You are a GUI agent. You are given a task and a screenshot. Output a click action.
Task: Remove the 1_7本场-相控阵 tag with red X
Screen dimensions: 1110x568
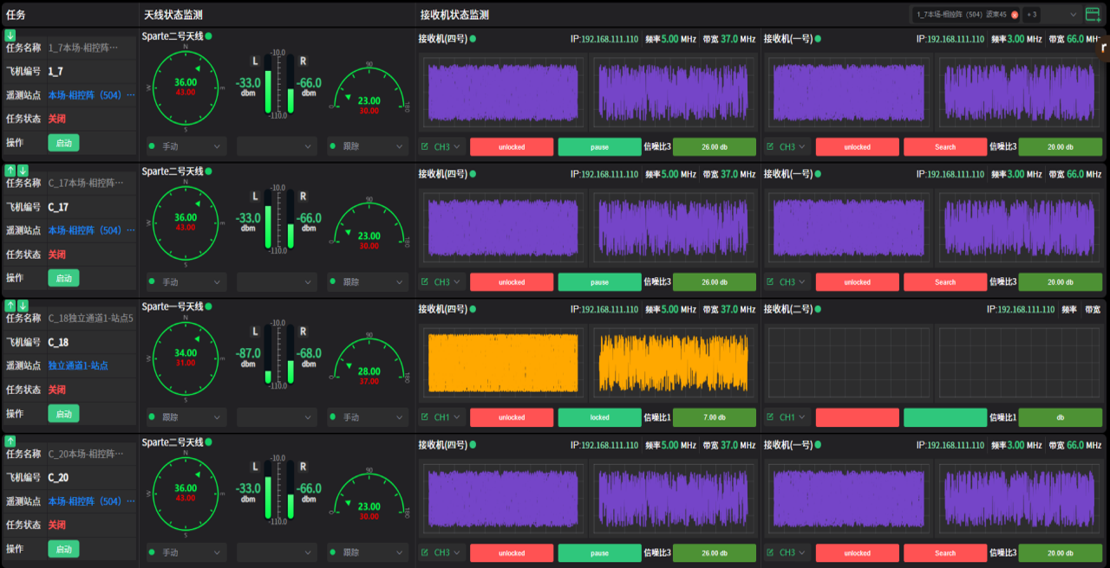click(1015, 15)
